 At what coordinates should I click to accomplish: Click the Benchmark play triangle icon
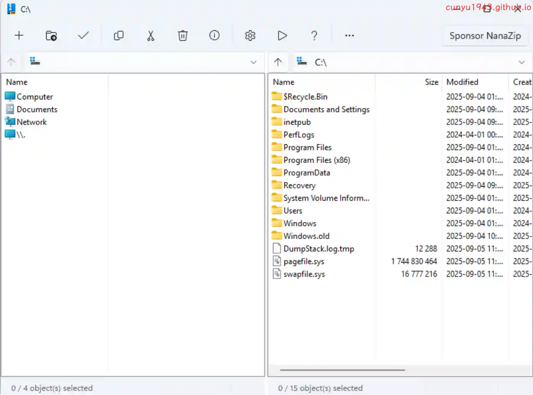(x=282, y=35)
